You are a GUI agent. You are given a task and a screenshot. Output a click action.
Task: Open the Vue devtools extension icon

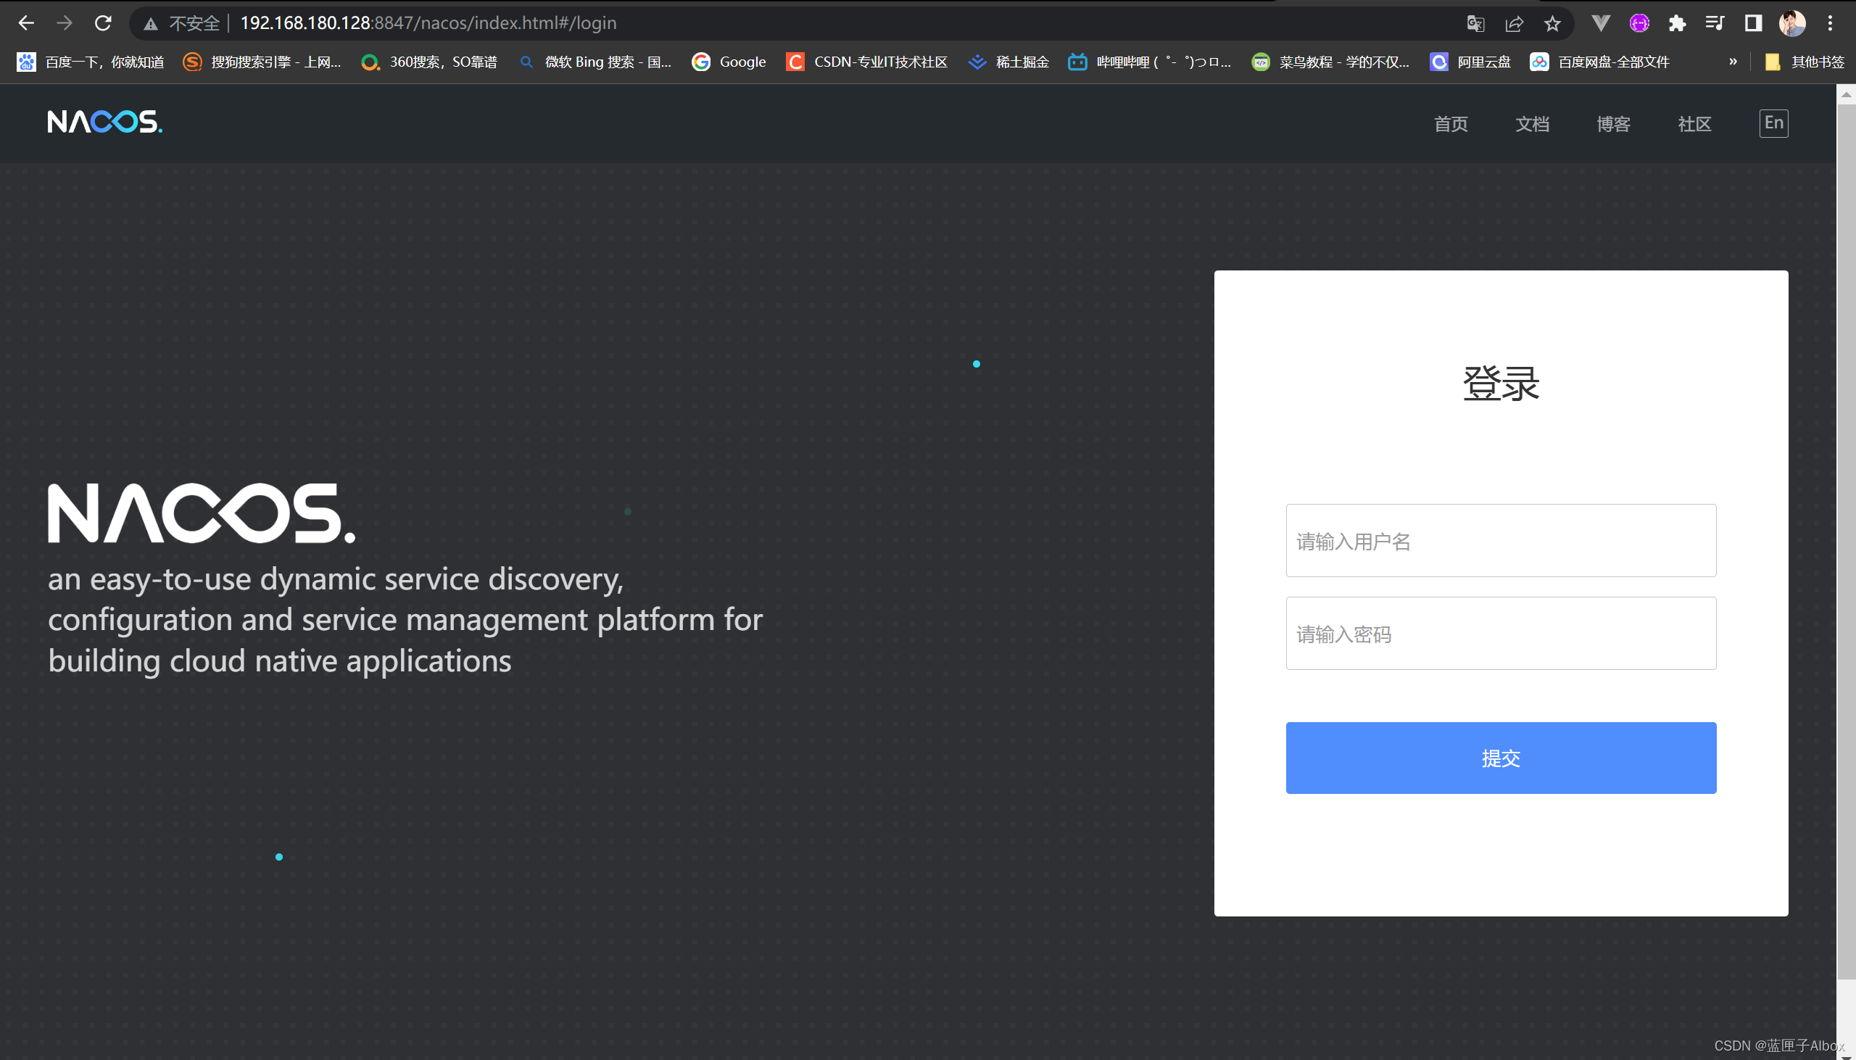[x=1601, y=23]
